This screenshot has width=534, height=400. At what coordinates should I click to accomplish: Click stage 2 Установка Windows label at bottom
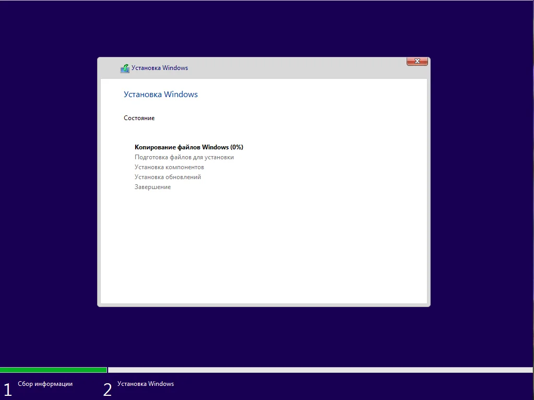click(x=146, y=384)
